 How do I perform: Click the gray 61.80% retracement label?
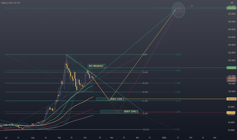coord(145,101)
